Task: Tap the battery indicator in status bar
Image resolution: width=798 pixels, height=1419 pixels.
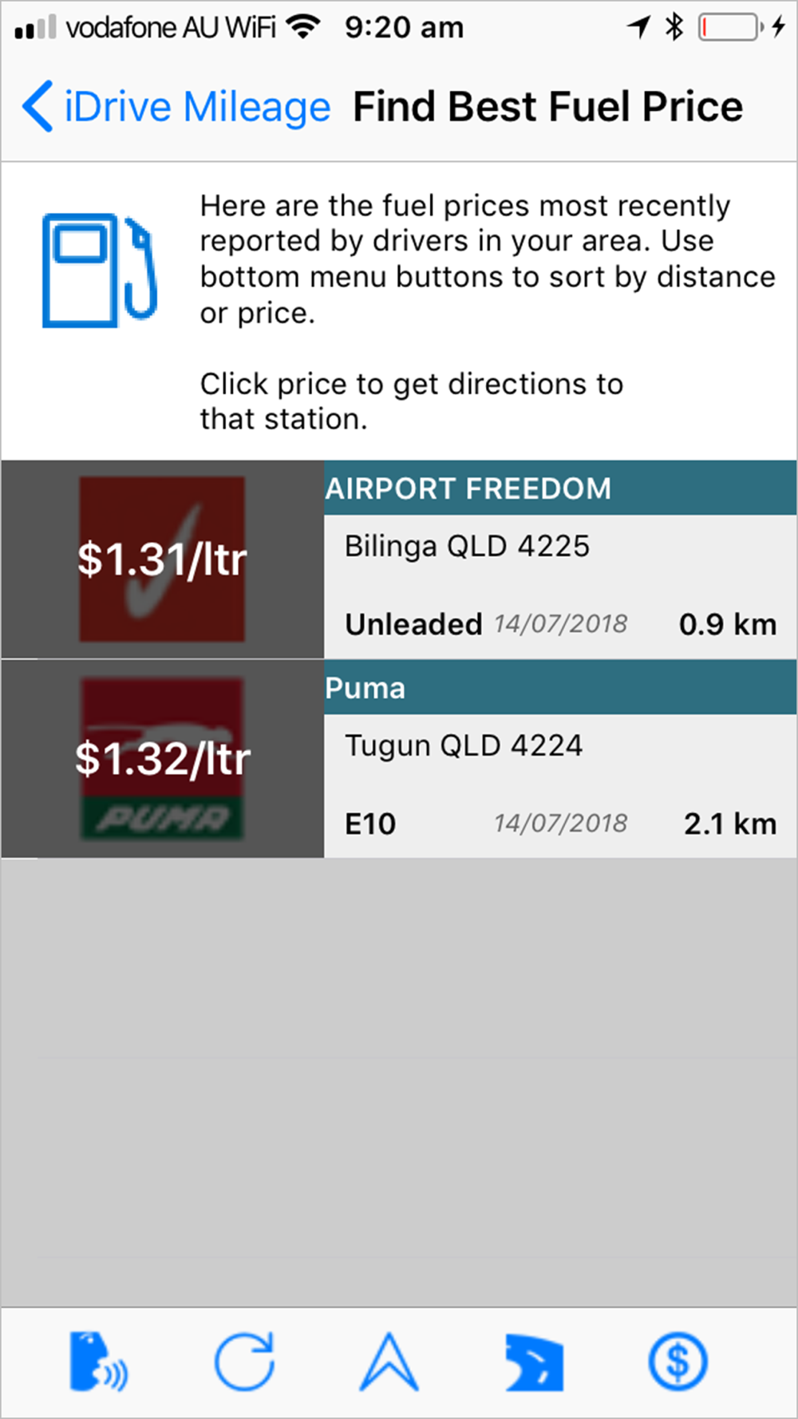Action: point(729,28)
